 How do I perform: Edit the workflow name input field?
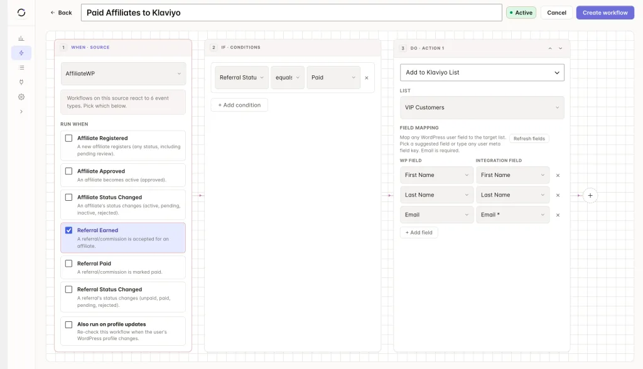click(291, 13)
